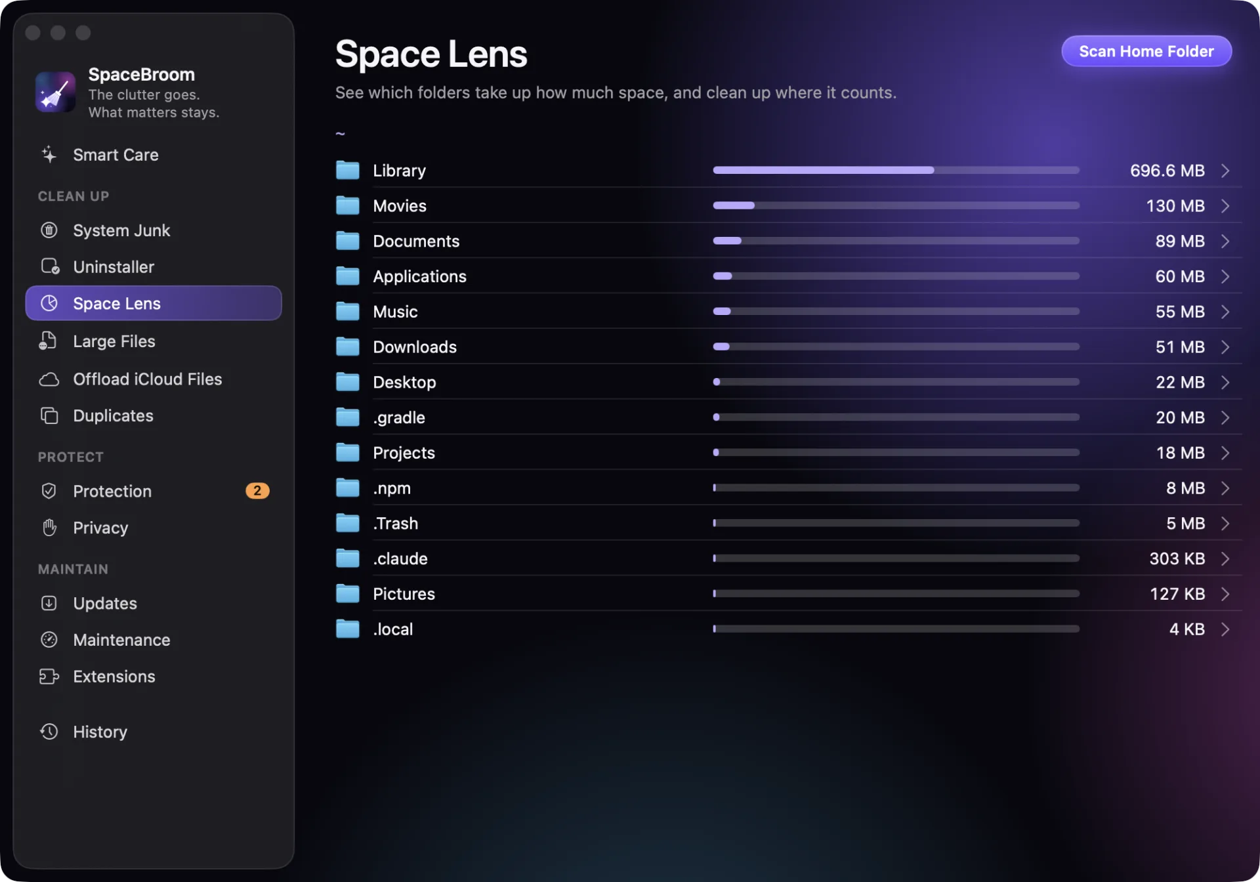The image size is (1260, 882).
Task: Select the Space Lens sidebar label
Action: tap(117, 303)
